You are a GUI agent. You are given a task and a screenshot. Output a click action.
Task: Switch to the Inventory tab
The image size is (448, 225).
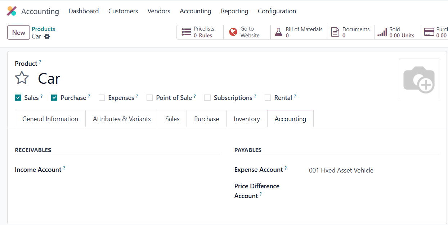coord(246,119)
